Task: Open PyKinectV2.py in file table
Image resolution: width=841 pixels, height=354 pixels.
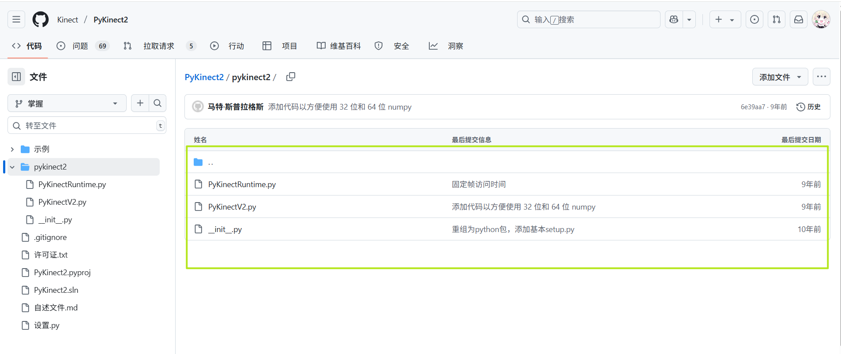Action: coord(232,207)
